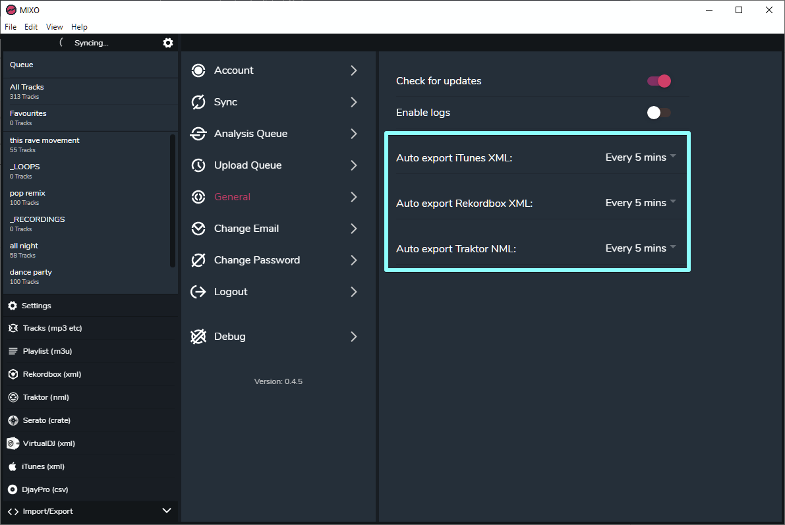Viewport: 785px width, 525px height.
Task: Select the General settings label
Action: click(x=232, y=197)
